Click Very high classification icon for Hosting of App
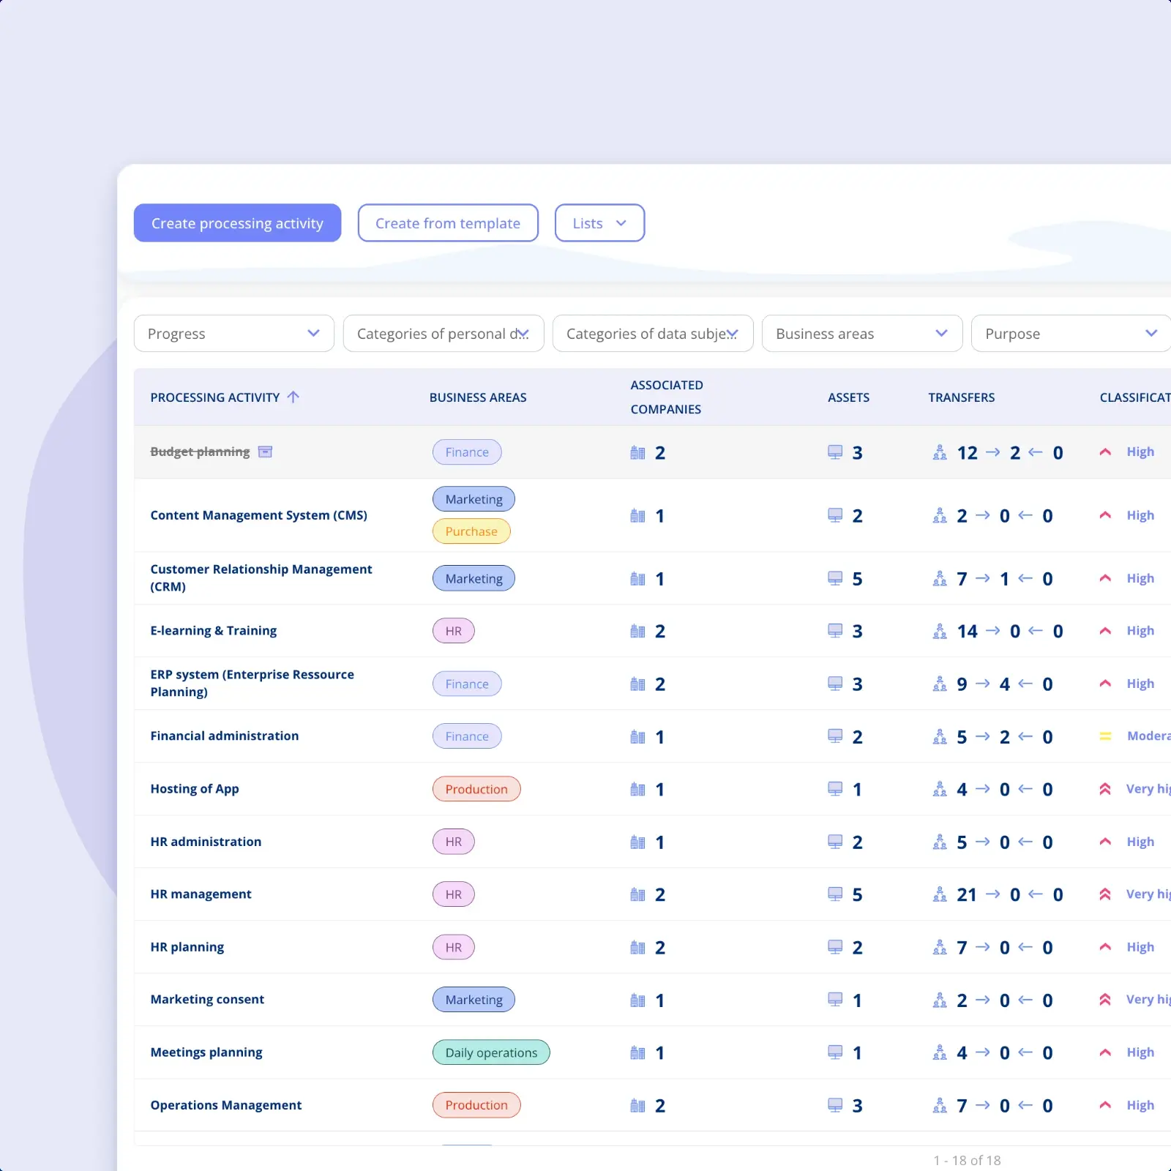The image size is (1171, 1171). (x=1105, y=789)
